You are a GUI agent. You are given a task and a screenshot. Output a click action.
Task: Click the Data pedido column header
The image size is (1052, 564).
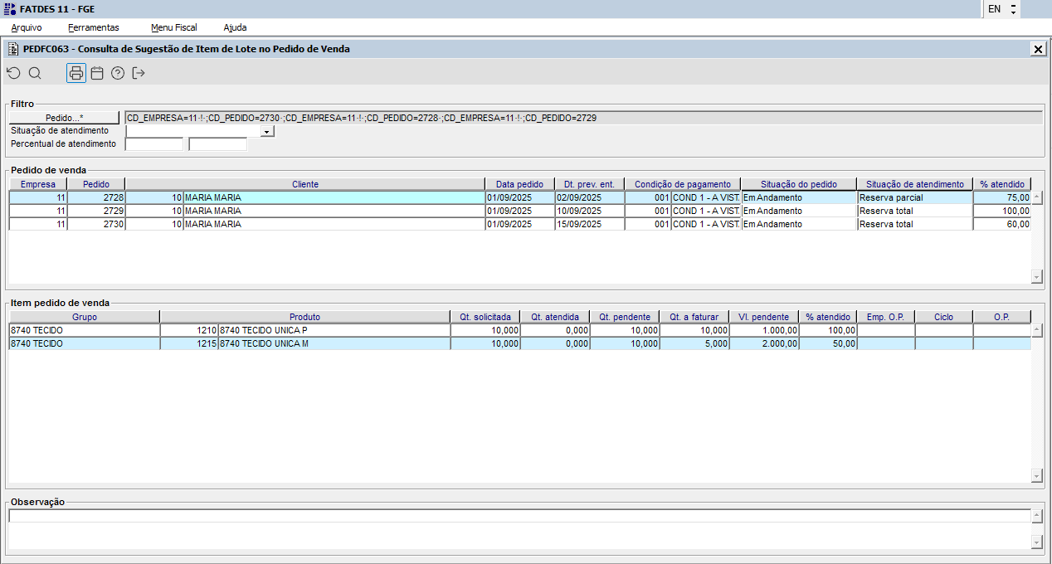(520, 184)
